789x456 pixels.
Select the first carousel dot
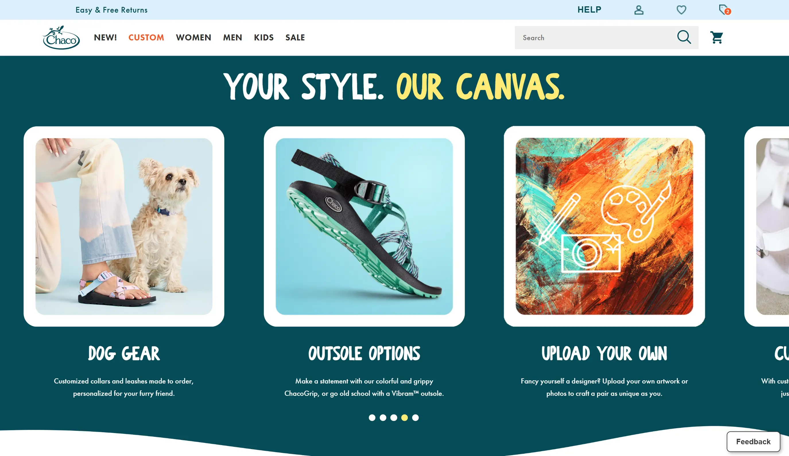coord(372,418)
